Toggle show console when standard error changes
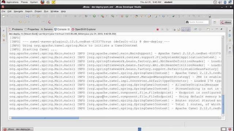 tap(188, 29)
